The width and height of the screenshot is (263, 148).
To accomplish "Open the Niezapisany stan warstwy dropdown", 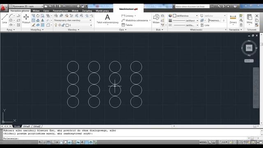I will (x=73, y=20).
